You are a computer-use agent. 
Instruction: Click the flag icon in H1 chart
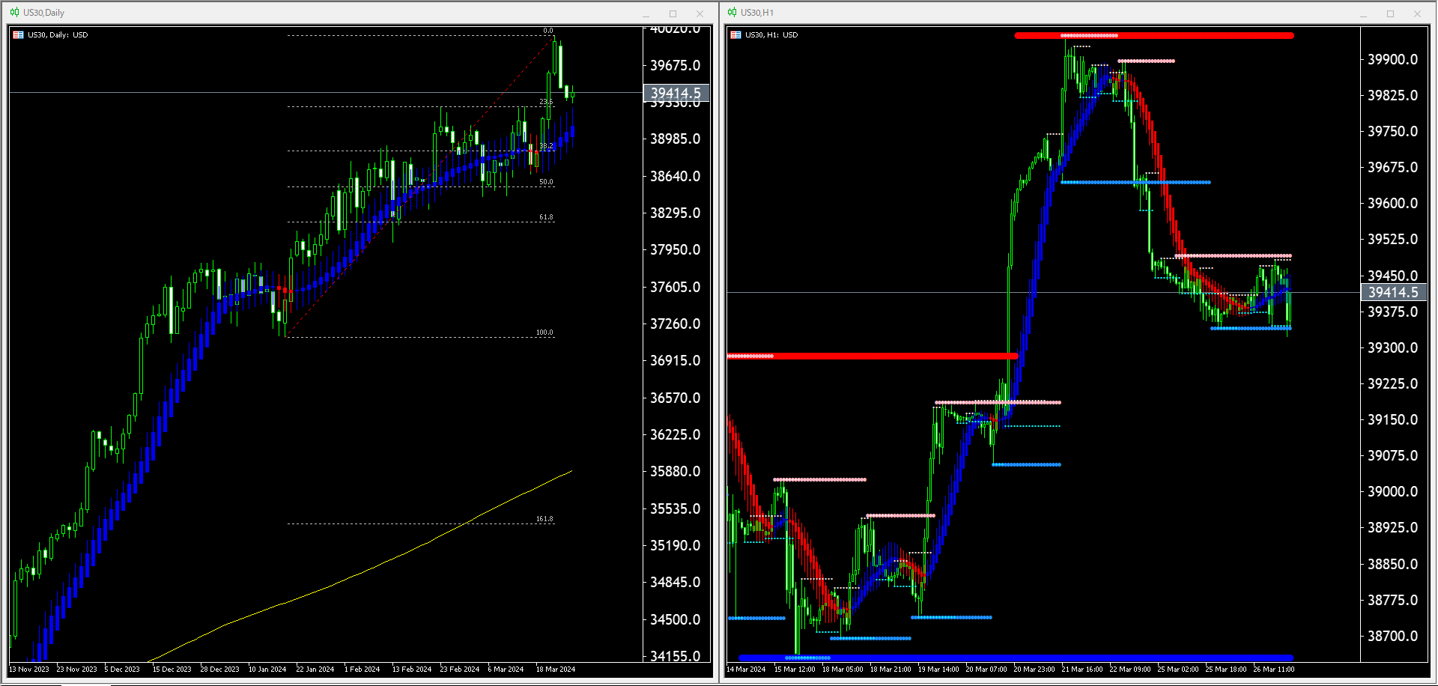736,35
